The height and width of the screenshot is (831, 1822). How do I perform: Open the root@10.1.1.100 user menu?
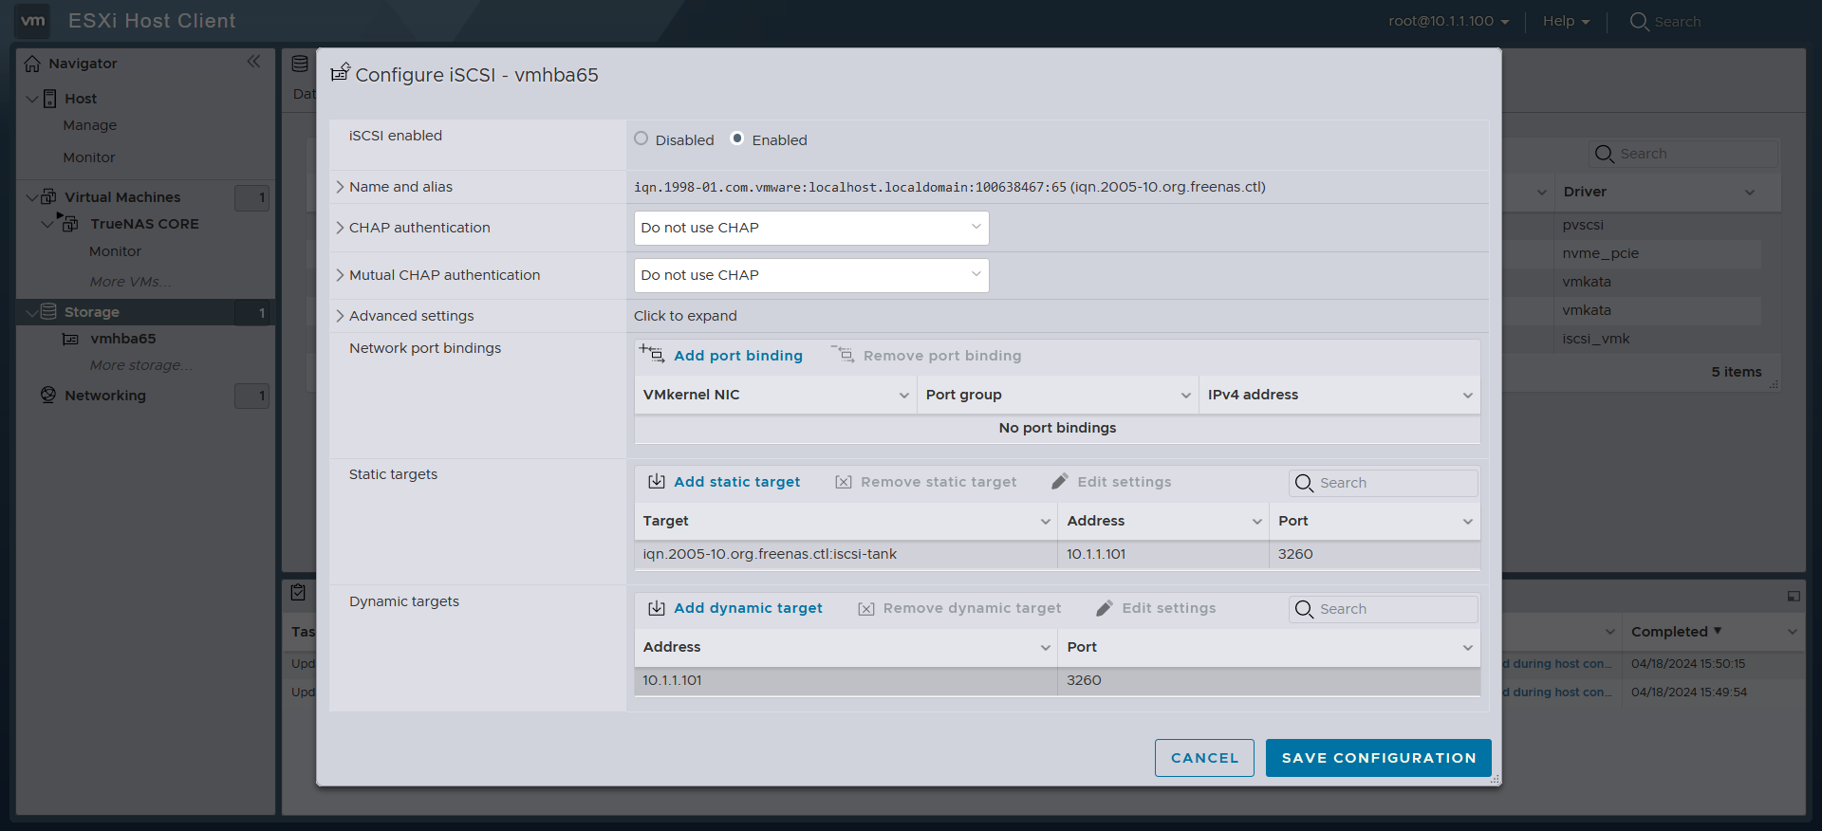click(x=1449, y=21)
